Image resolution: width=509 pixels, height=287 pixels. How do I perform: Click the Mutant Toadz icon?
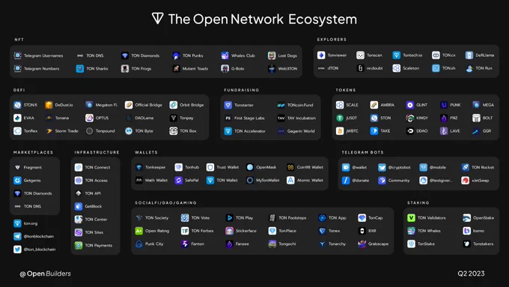pyautogui.click(x=176, y=69)
